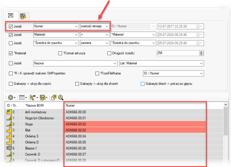Enable the Długość ścieżki checkbox
The width and height of the screenshot is (231, 167).
pyautogui.click(x=109, y=53)
